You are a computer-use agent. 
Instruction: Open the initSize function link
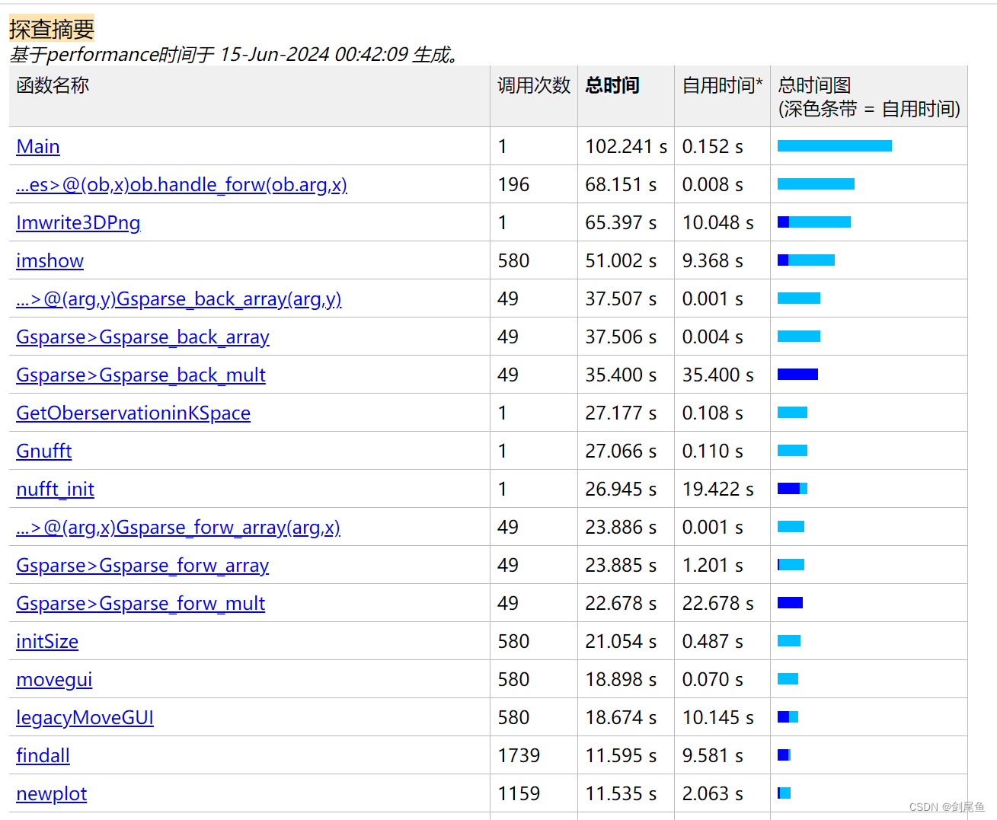click(47, 641)
